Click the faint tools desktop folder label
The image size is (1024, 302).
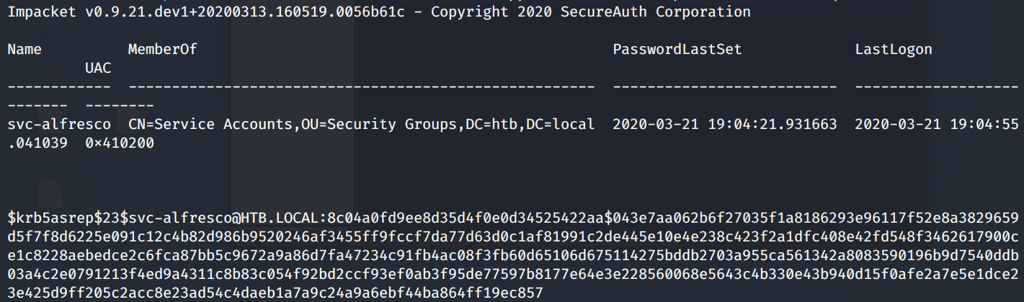(50, 71)
